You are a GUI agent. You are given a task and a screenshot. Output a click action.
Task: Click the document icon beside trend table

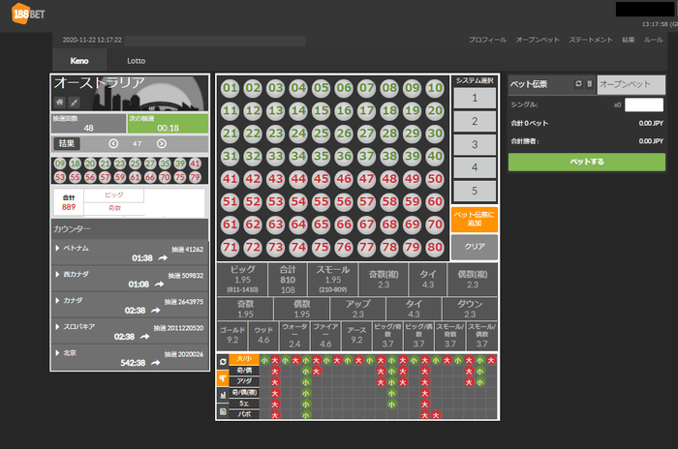click(x=223, y=411)
